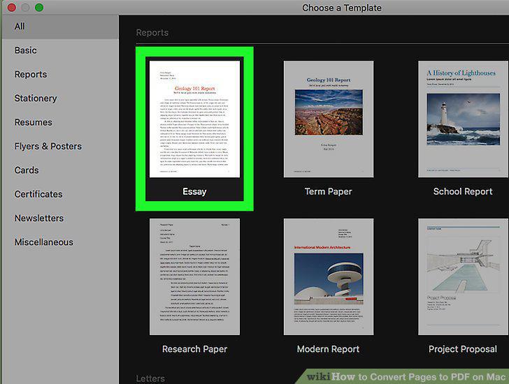This screenshot has height=384, width=509.
Task: Select the All category in sidebar
Action: click(x=60, y=27)
